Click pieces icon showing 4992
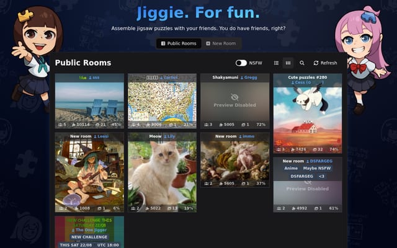Screen dimensions: 397x248 tap(293, 208)
